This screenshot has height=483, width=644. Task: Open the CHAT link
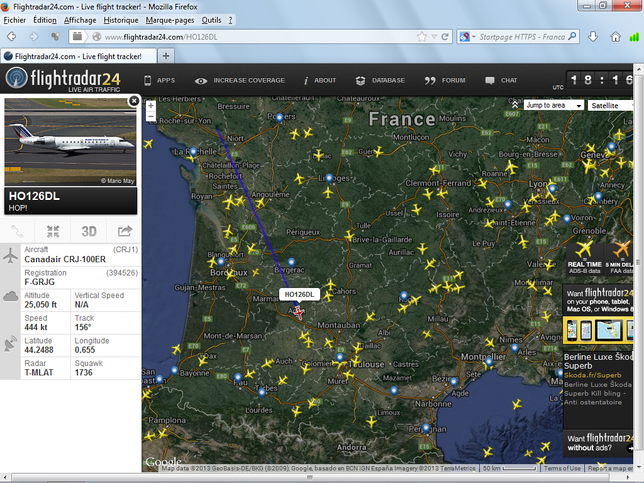pos(501,80)
